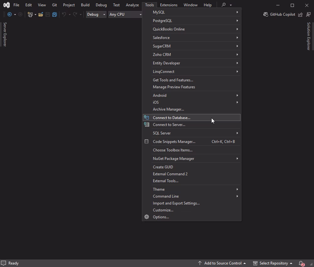Expand the back navigation history arrow
Image resolution: width=314 pixels, height=267 pixels.
pos(15,15)
